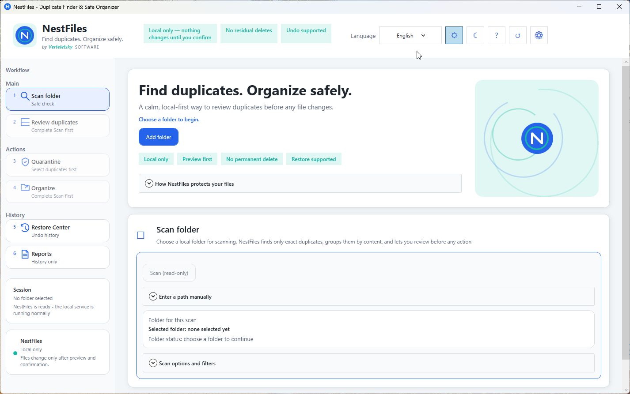The image size is (630, 394).
Task: Click Local only — nothing changes badge
Action: (180, 34)
